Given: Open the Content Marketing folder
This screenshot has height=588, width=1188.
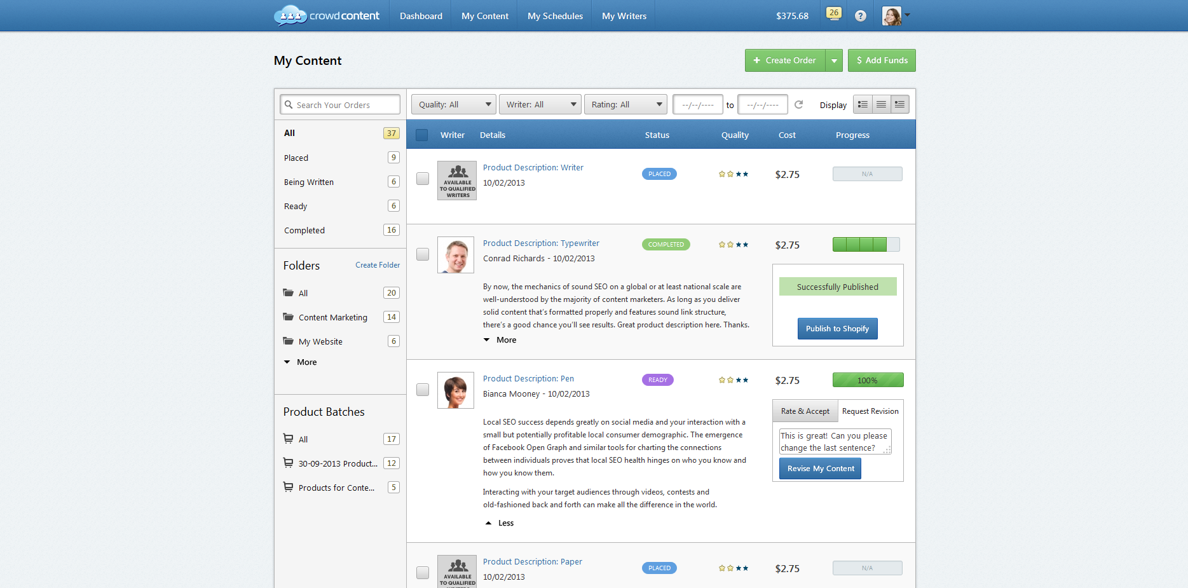Looking at the screenshot, I should click(x=332, y=317).
